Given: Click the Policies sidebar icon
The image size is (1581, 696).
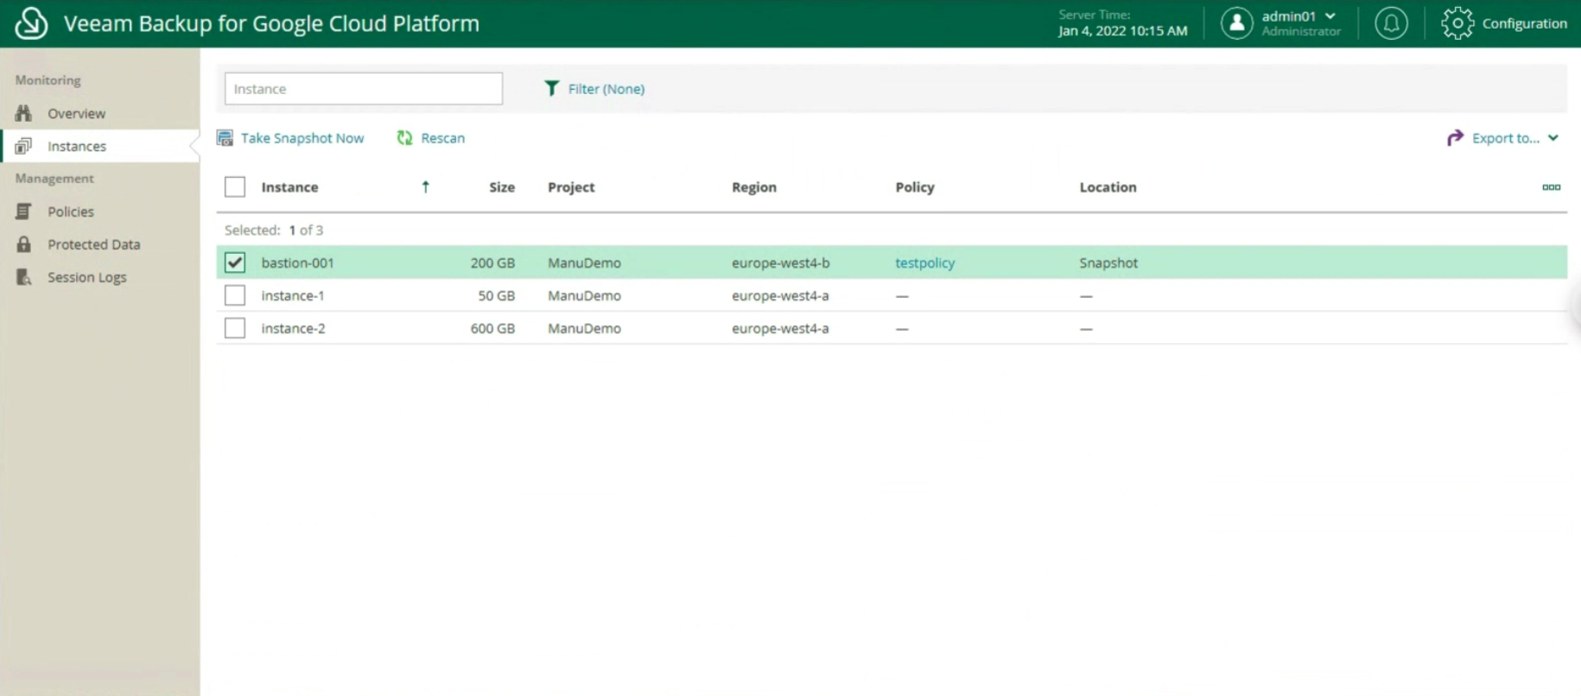Looking at the screenshot, I should click(x=23, y=212).
